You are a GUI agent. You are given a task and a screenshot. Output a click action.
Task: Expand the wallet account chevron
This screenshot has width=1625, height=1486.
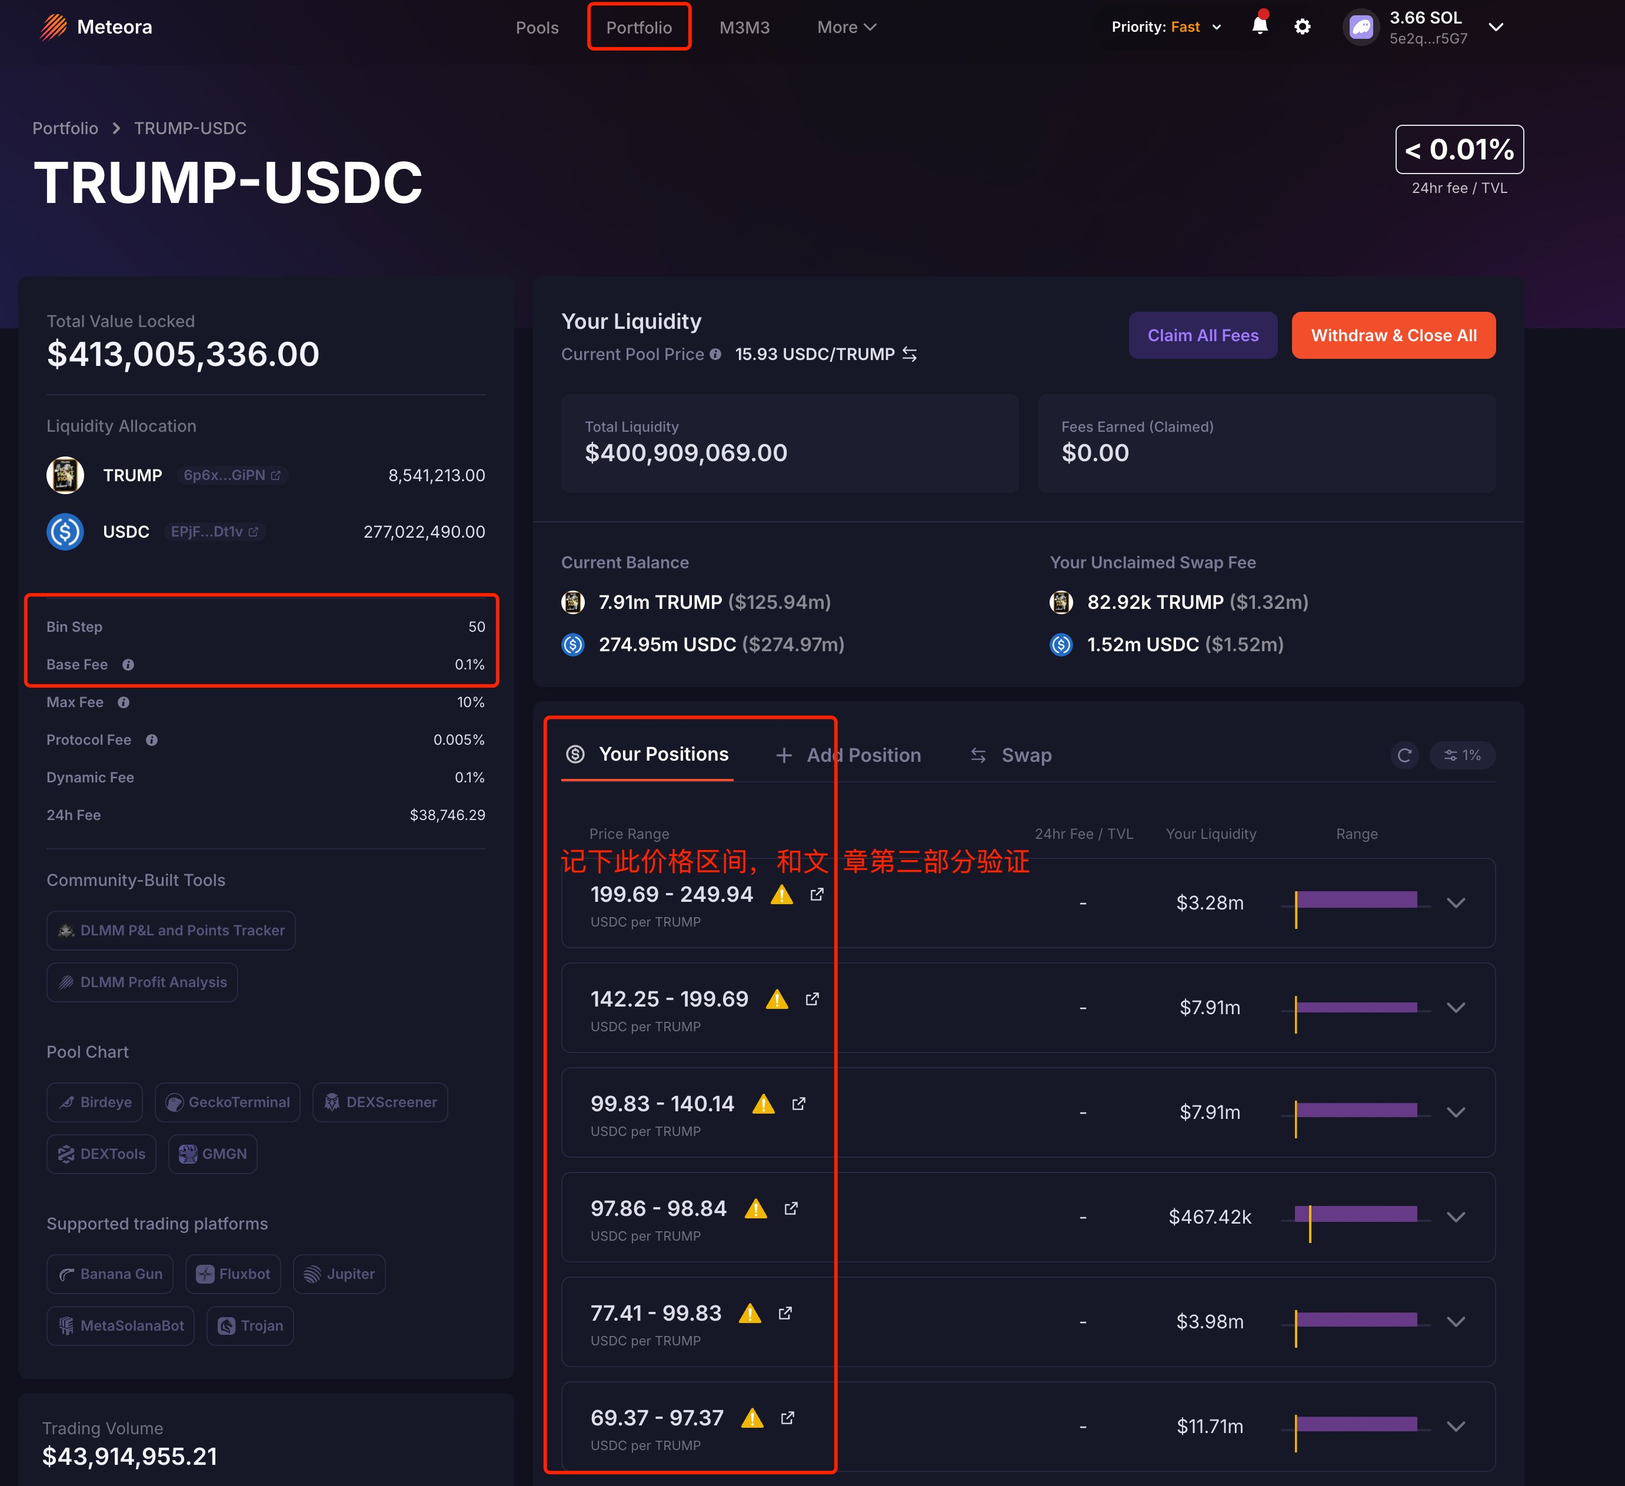[1495, 28]
